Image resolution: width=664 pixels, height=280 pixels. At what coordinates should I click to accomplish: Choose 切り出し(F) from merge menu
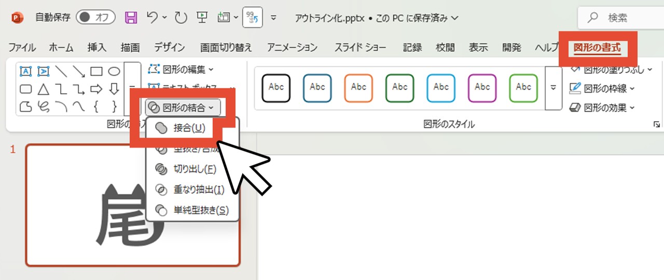(193, 169)
